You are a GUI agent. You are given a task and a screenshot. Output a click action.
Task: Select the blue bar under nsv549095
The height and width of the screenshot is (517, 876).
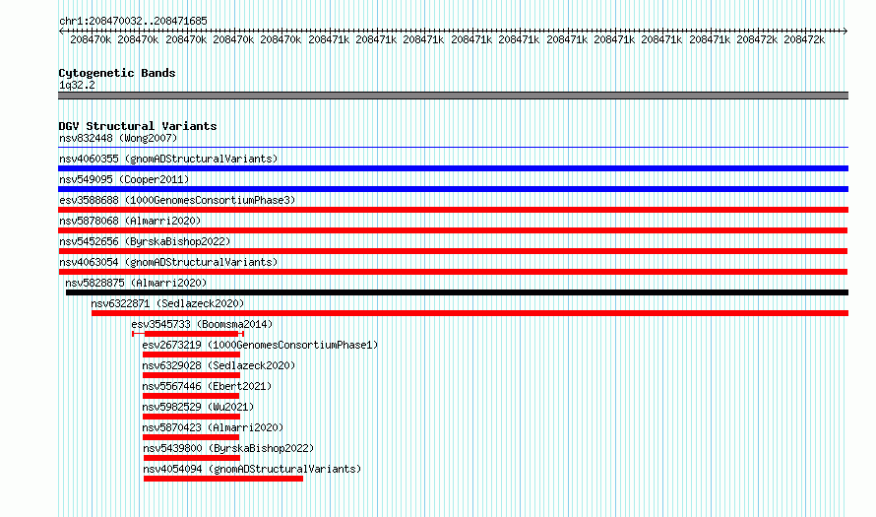point(453,189)
